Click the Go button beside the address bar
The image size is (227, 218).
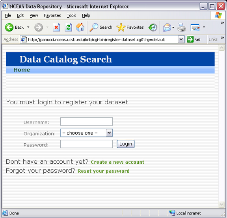click(x=194, y=39)
